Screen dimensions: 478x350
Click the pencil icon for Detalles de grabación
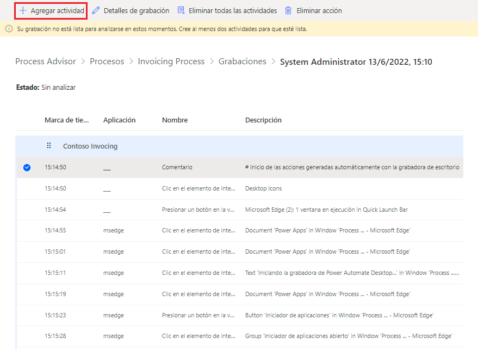click(x=96, y=10)
